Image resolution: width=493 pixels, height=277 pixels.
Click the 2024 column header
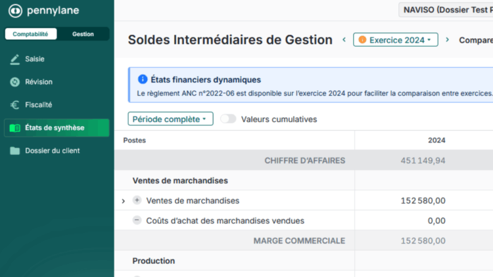click(x=436, y=140)
